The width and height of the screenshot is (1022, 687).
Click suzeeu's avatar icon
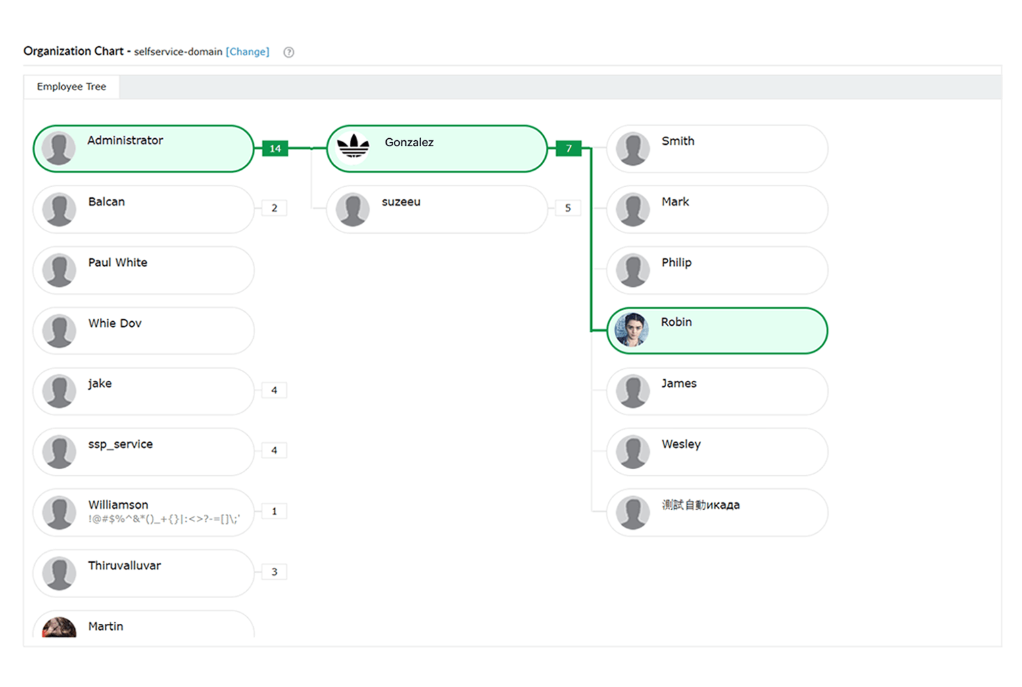coord(353,209)
